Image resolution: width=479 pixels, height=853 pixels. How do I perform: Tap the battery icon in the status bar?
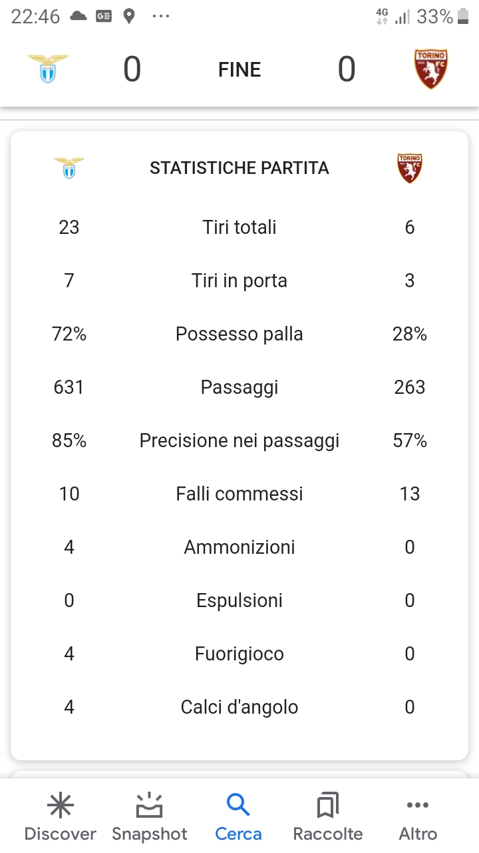(463, 17)
